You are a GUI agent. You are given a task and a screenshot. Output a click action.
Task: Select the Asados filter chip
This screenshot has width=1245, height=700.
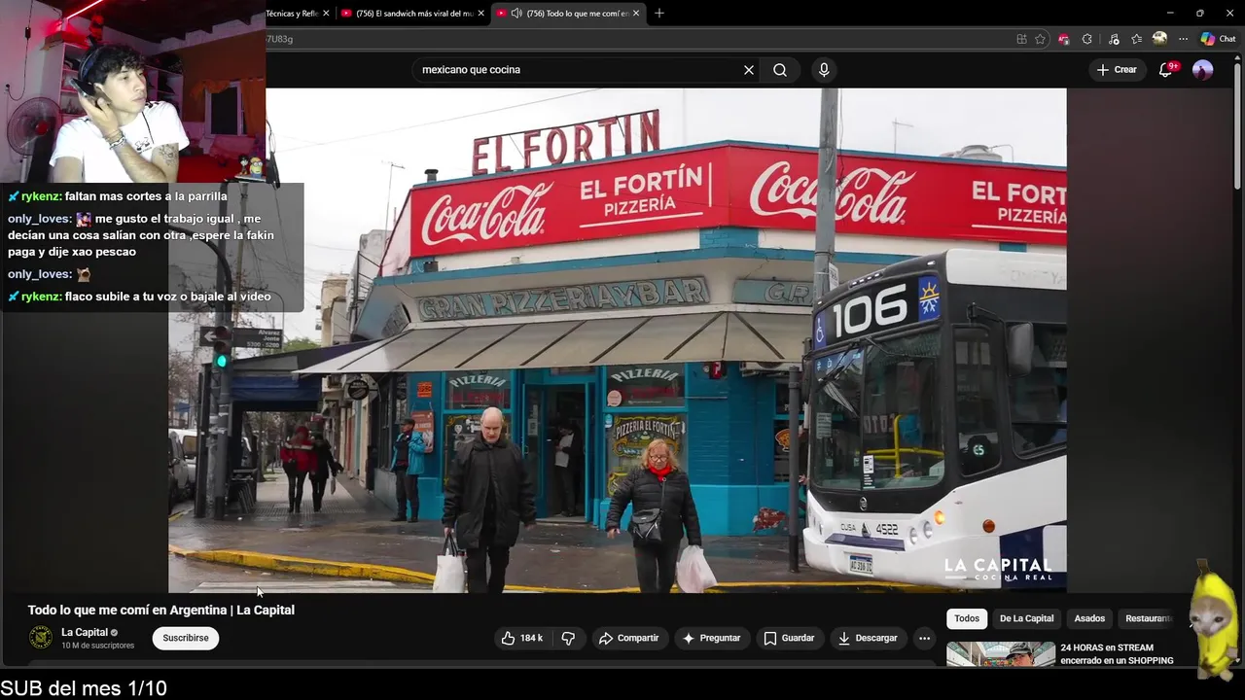(1089, 618)
